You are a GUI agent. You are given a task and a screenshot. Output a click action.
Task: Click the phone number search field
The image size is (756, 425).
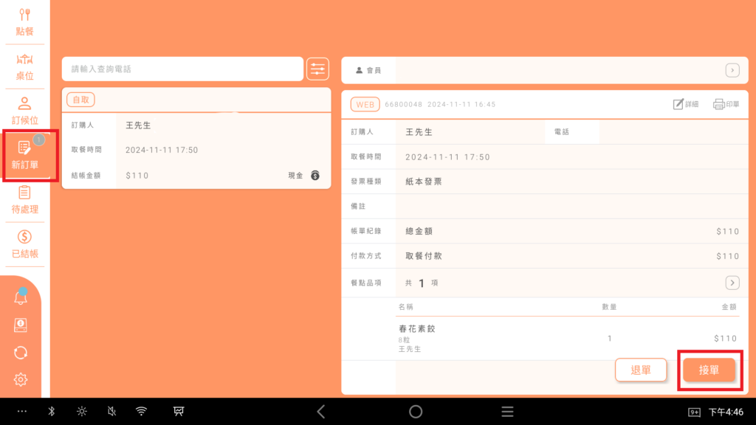coord(182,69)
